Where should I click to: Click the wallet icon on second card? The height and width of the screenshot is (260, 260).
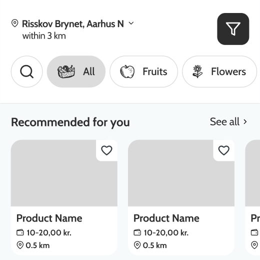pos(137,232)
